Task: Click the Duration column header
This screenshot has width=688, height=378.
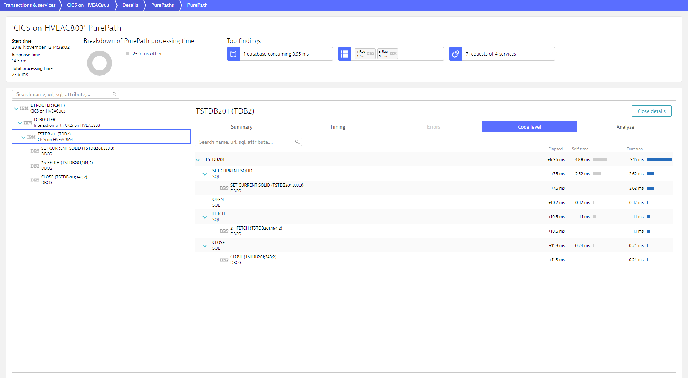Action: pos(635,149)
